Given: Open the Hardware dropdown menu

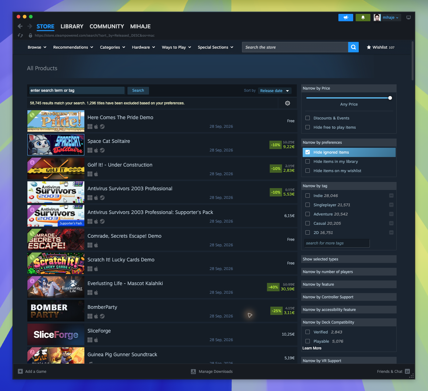Looking at the screenshot, I should pos(143,47).
